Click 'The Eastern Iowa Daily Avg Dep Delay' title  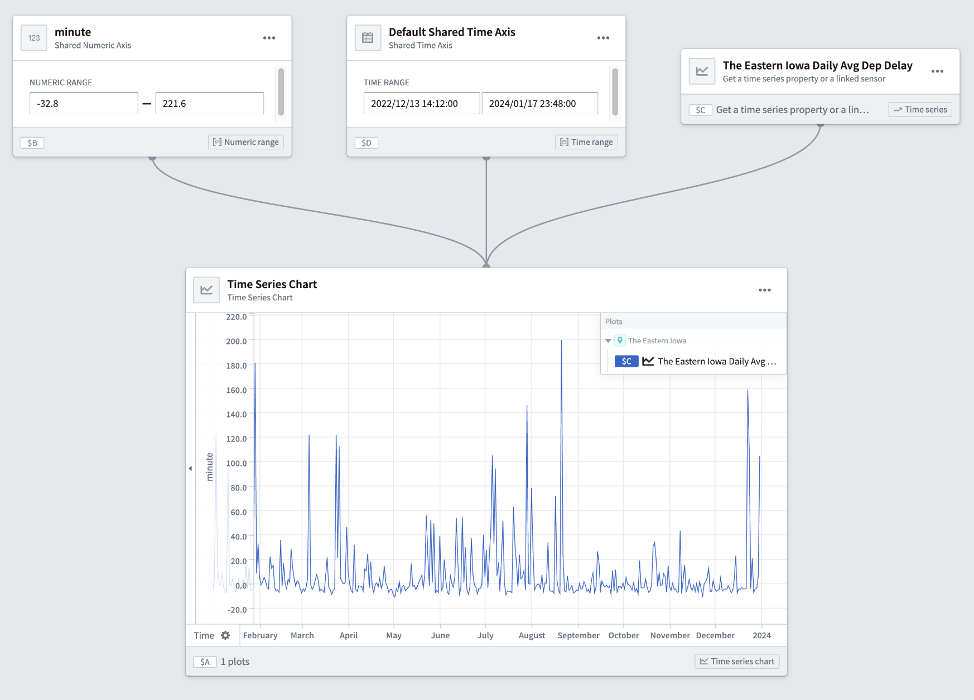tap(818, 66)
